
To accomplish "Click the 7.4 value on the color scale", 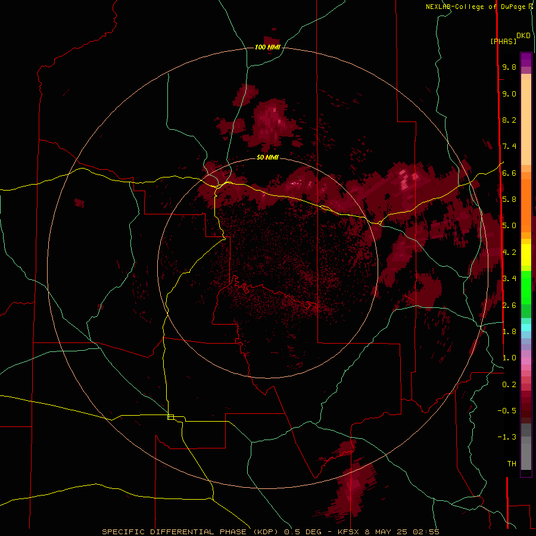I will (509, 147).
